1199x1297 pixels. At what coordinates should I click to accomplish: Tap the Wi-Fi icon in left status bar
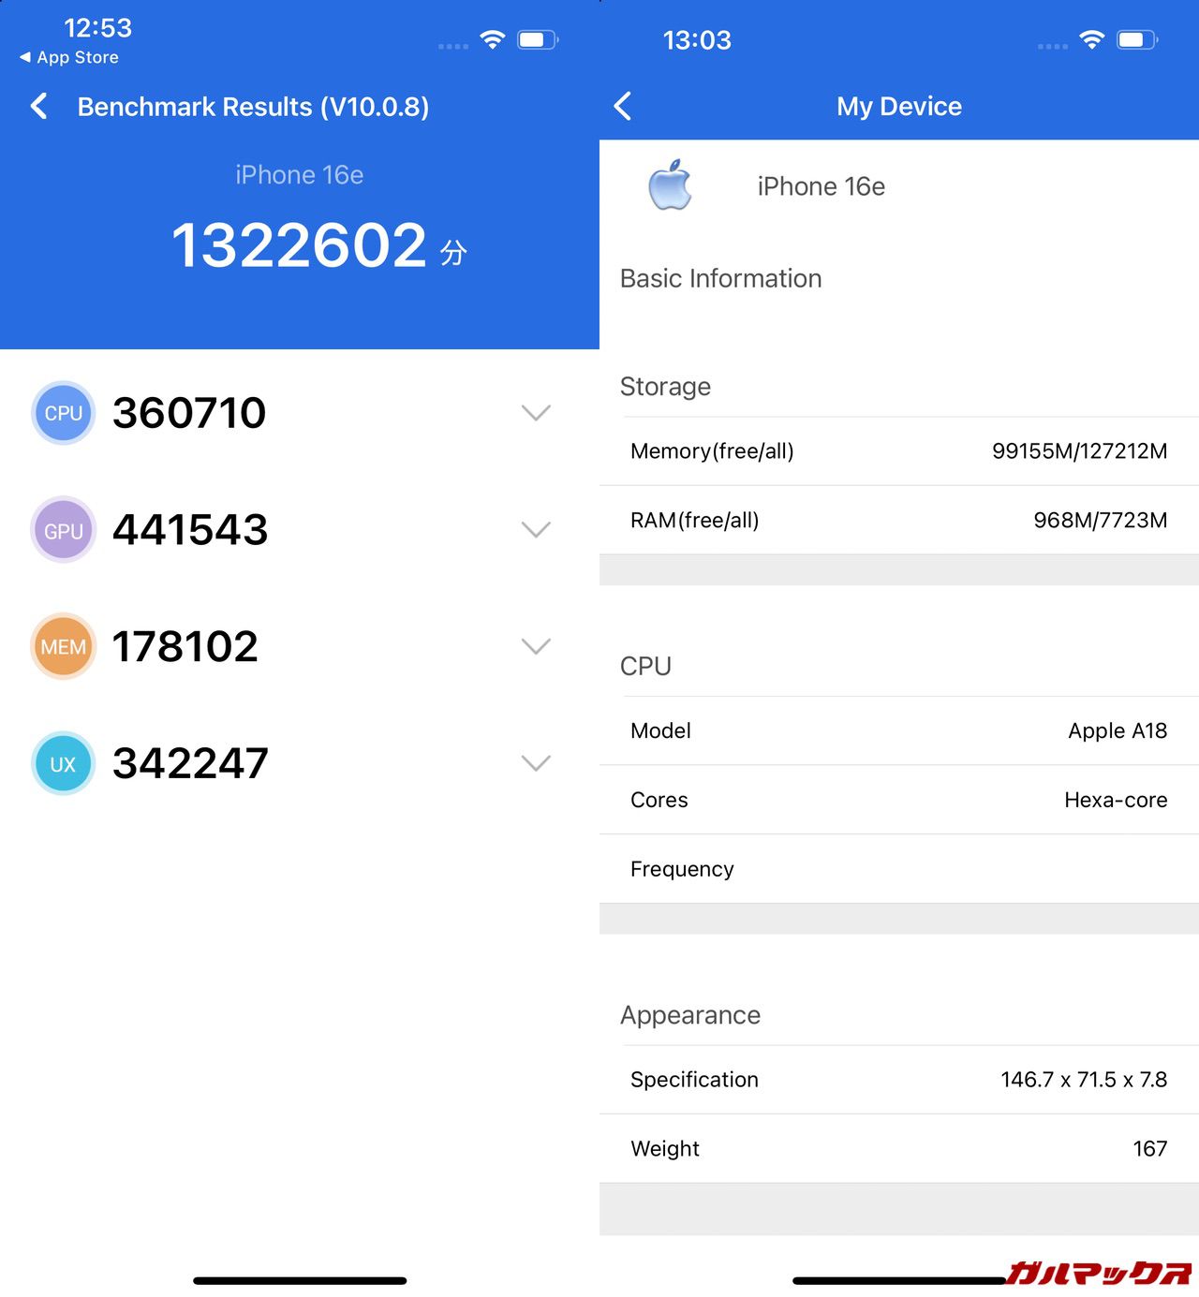[492, 39]
